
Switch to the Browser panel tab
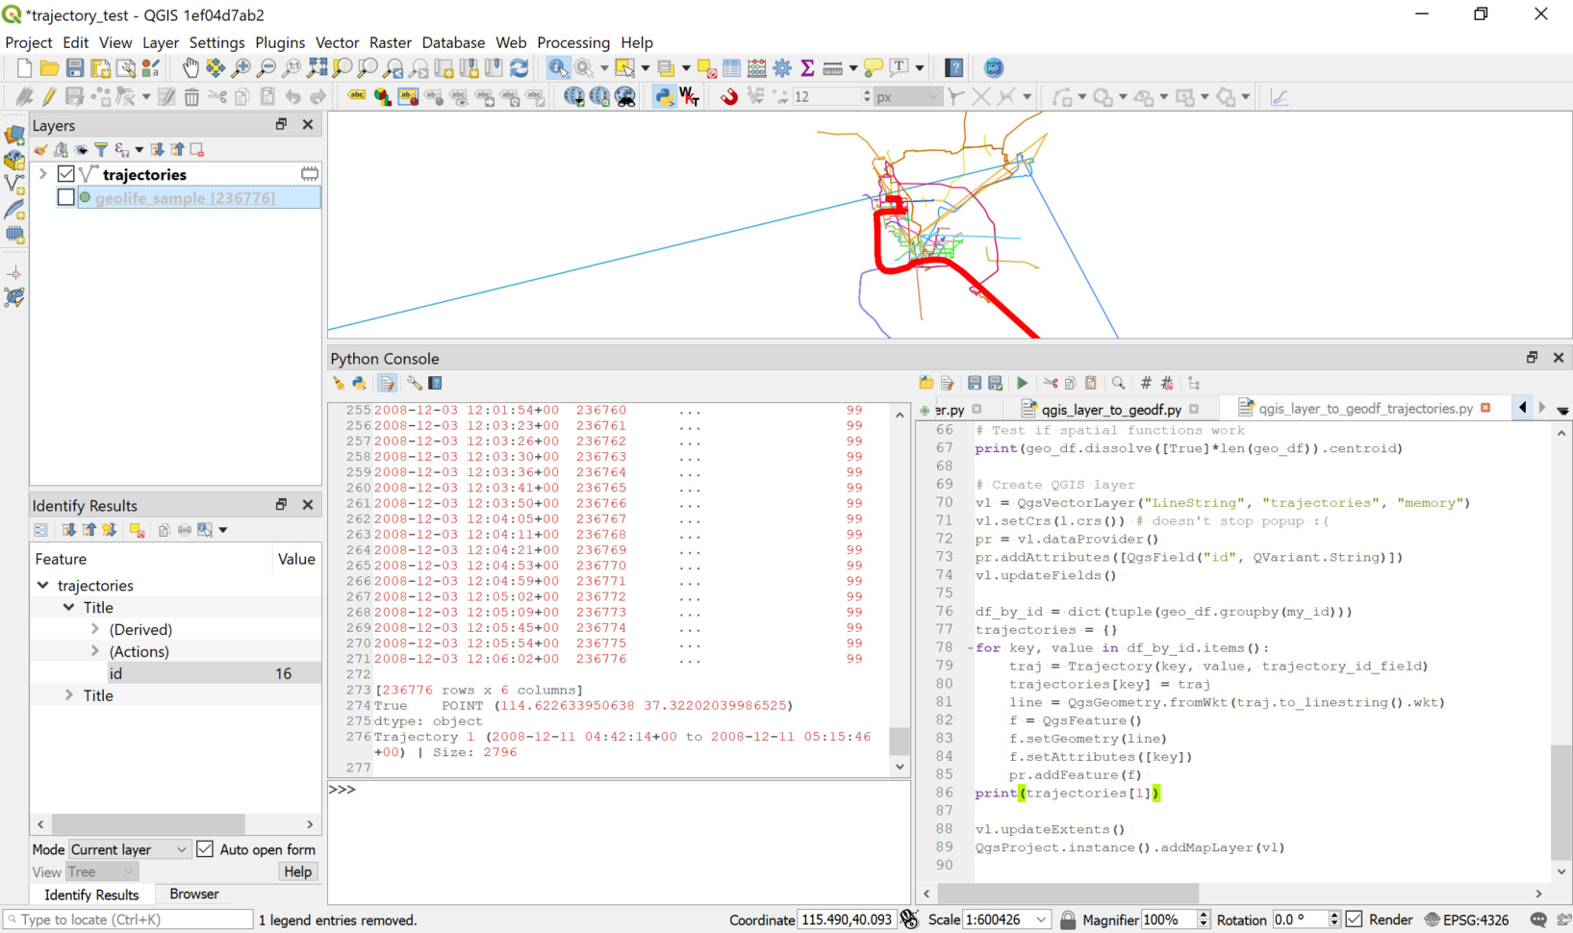point(194,894)
